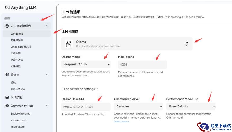Collapse the Community Hub section chevron
Viewport: 232px width, 132px height.
47,106
